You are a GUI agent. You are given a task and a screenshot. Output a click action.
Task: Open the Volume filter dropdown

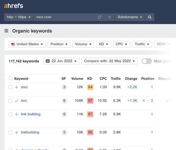[x=83, y=44]
